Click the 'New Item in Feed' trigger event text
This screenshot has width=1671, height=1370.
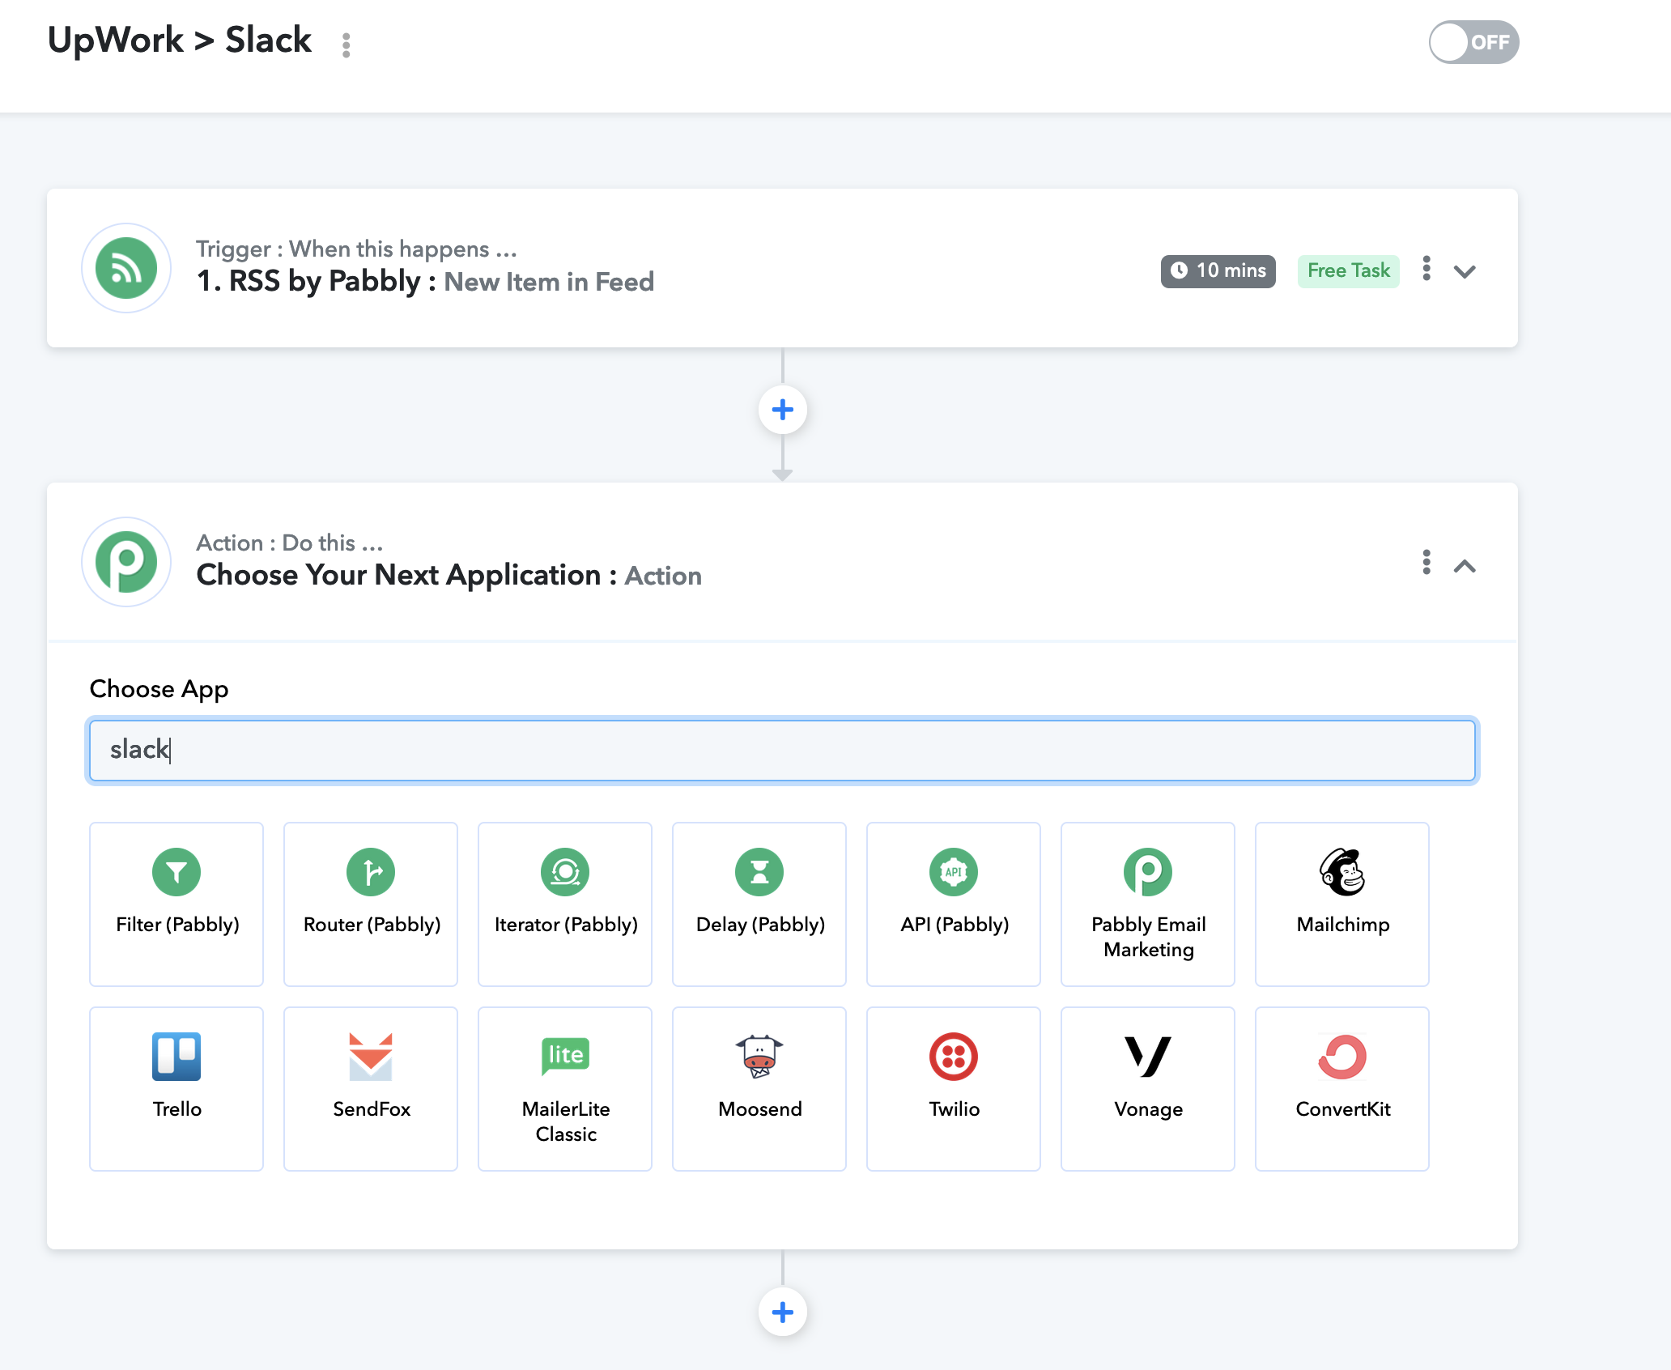click(549, 282)
